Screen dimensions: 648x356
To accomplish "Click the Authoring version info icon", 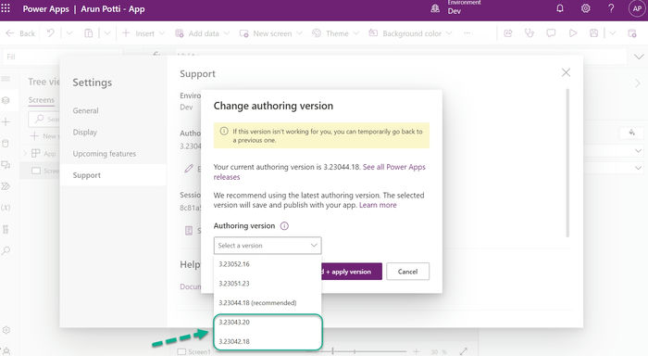I will pos(284,226).
